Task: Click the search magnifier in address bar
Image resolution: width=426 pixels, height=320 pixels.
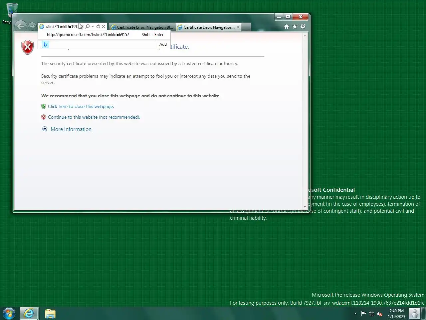Action: coord(88,26)
